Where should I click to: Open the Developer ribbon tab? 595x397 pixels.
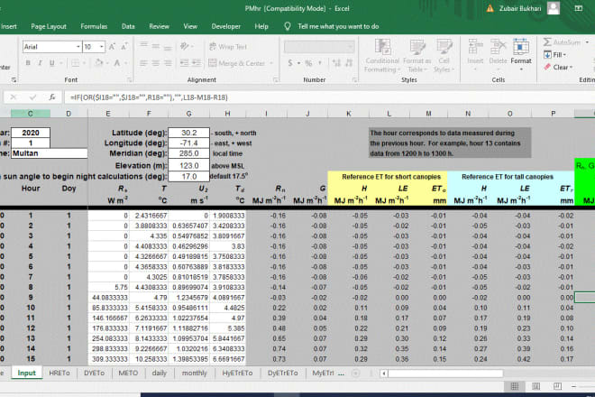(x=225, y=26)
